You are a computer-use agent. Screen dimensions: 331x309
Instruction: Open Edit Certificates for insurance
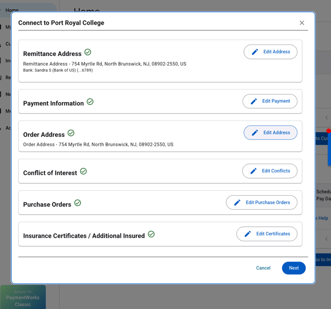267,234
